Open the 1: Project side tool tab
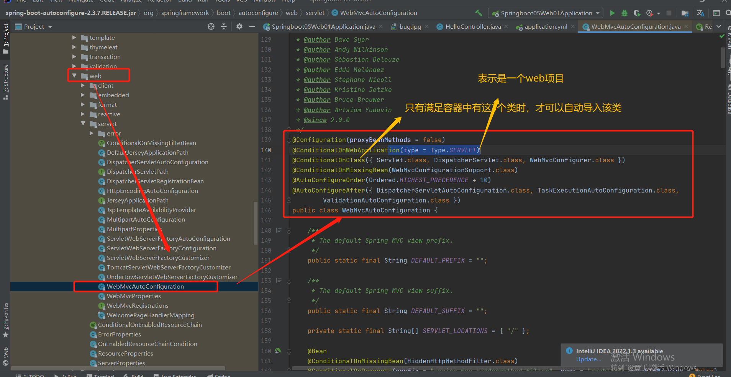 coord(5,38)
